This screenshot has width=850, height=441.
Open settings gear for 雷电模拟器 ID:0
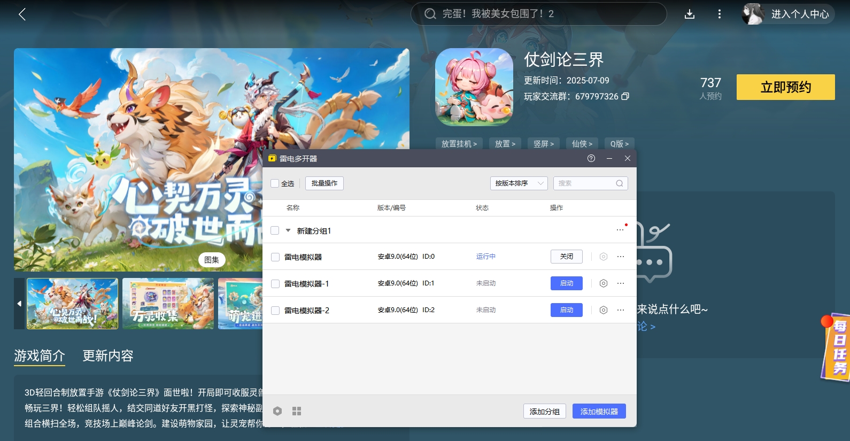coord(604,257)
